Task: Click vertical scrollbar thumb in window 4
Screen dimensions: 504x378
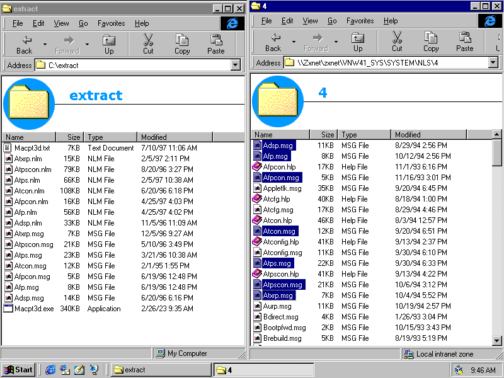Action: [x=496, y=152]
